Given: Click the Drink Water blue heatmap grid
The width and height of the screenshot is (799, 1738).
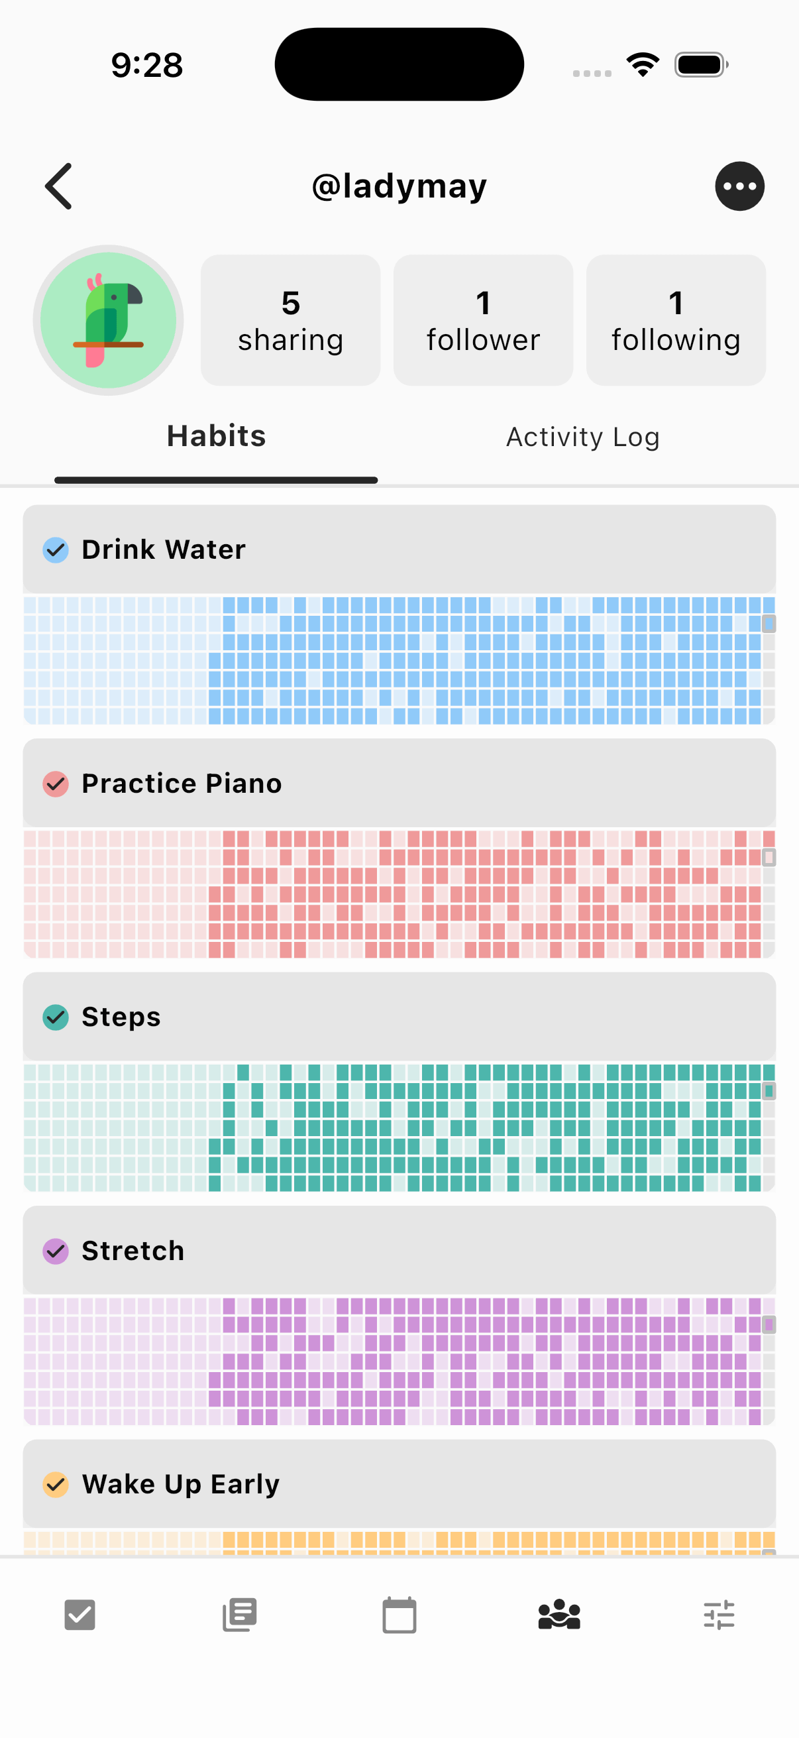Looking at the screenshot, I should click(399, 660).
